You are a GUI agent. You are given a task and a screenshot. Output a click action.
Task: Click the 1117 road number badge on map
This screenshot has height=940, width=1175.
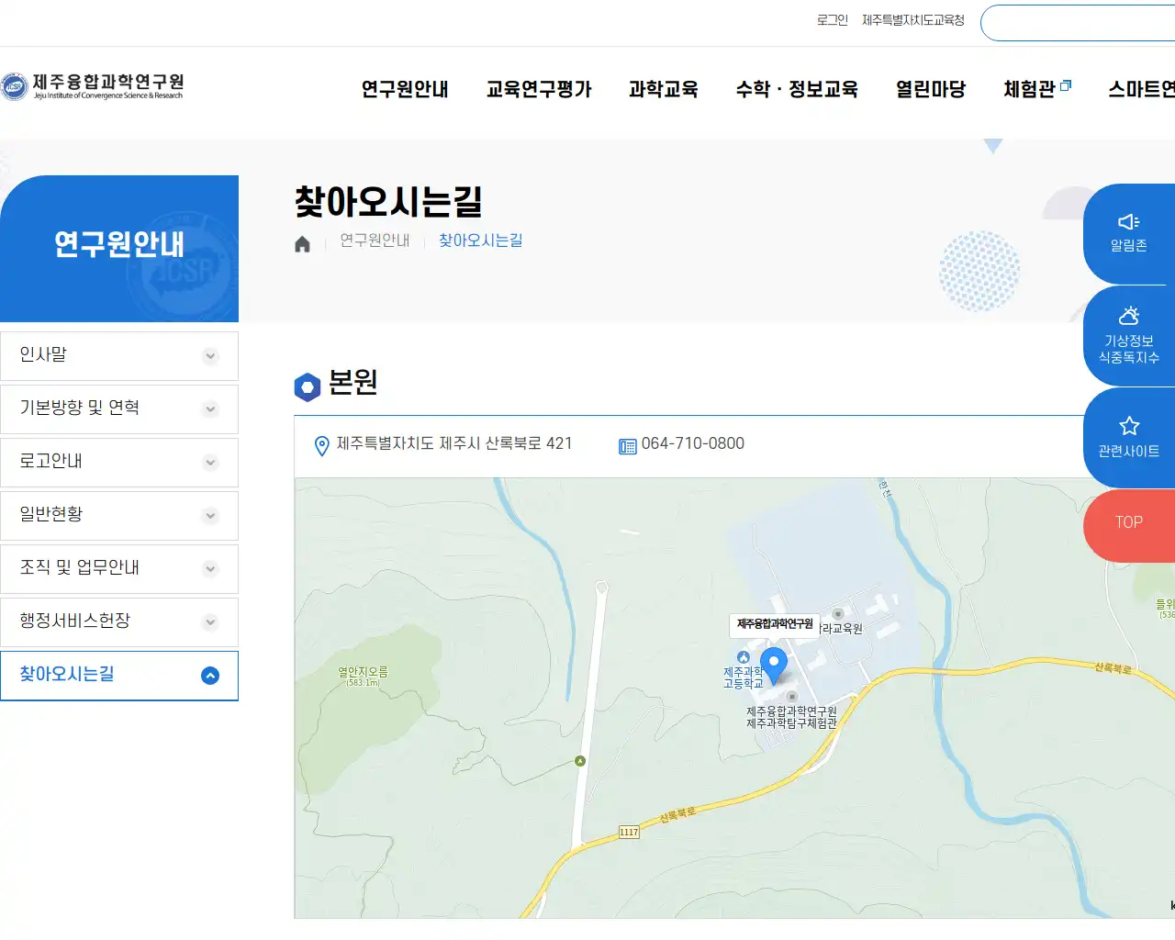click(x=629, y=832)
